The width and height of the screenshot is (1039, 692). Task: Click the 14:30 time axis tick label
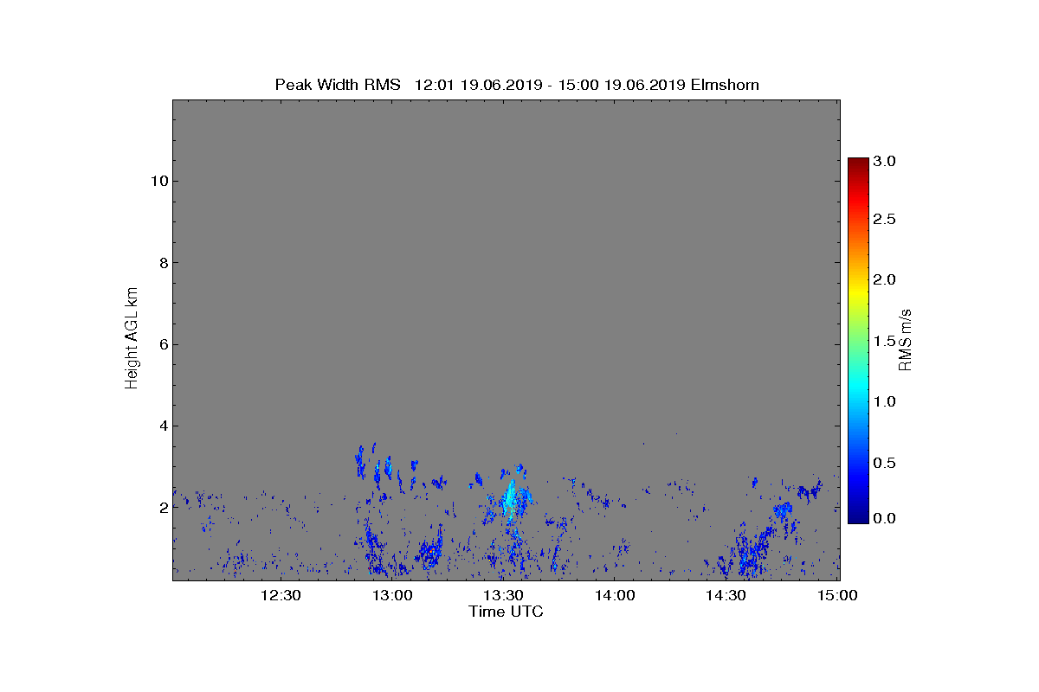pos(726,595)
